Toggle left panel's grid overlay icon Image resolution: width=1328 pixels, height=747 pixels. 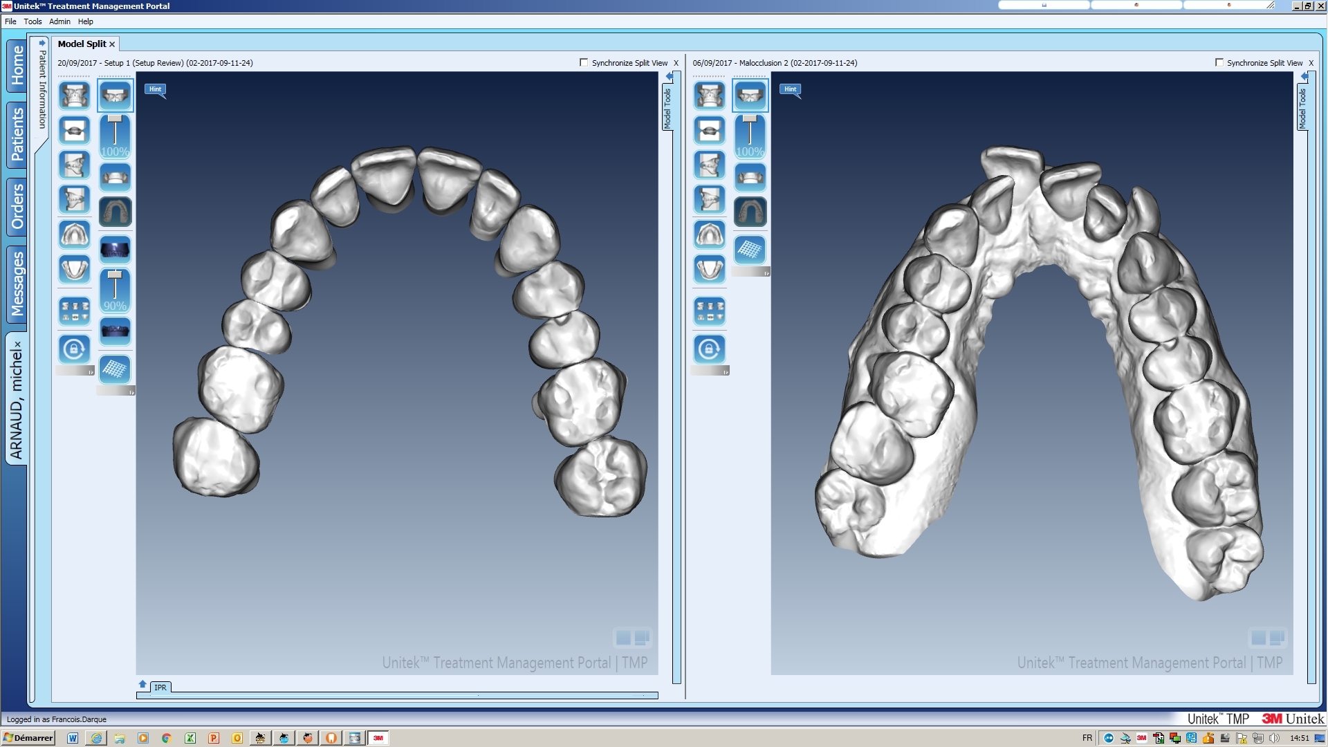pyautogui.click(x=115, y=369)
